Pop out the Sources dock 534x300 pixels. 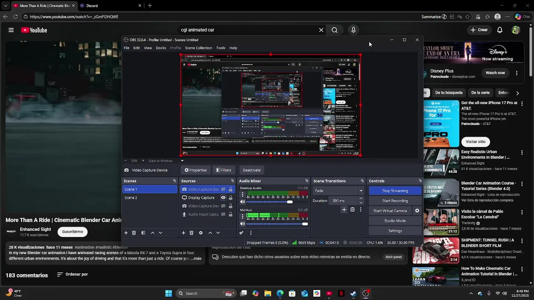click(x=232, y=181)
